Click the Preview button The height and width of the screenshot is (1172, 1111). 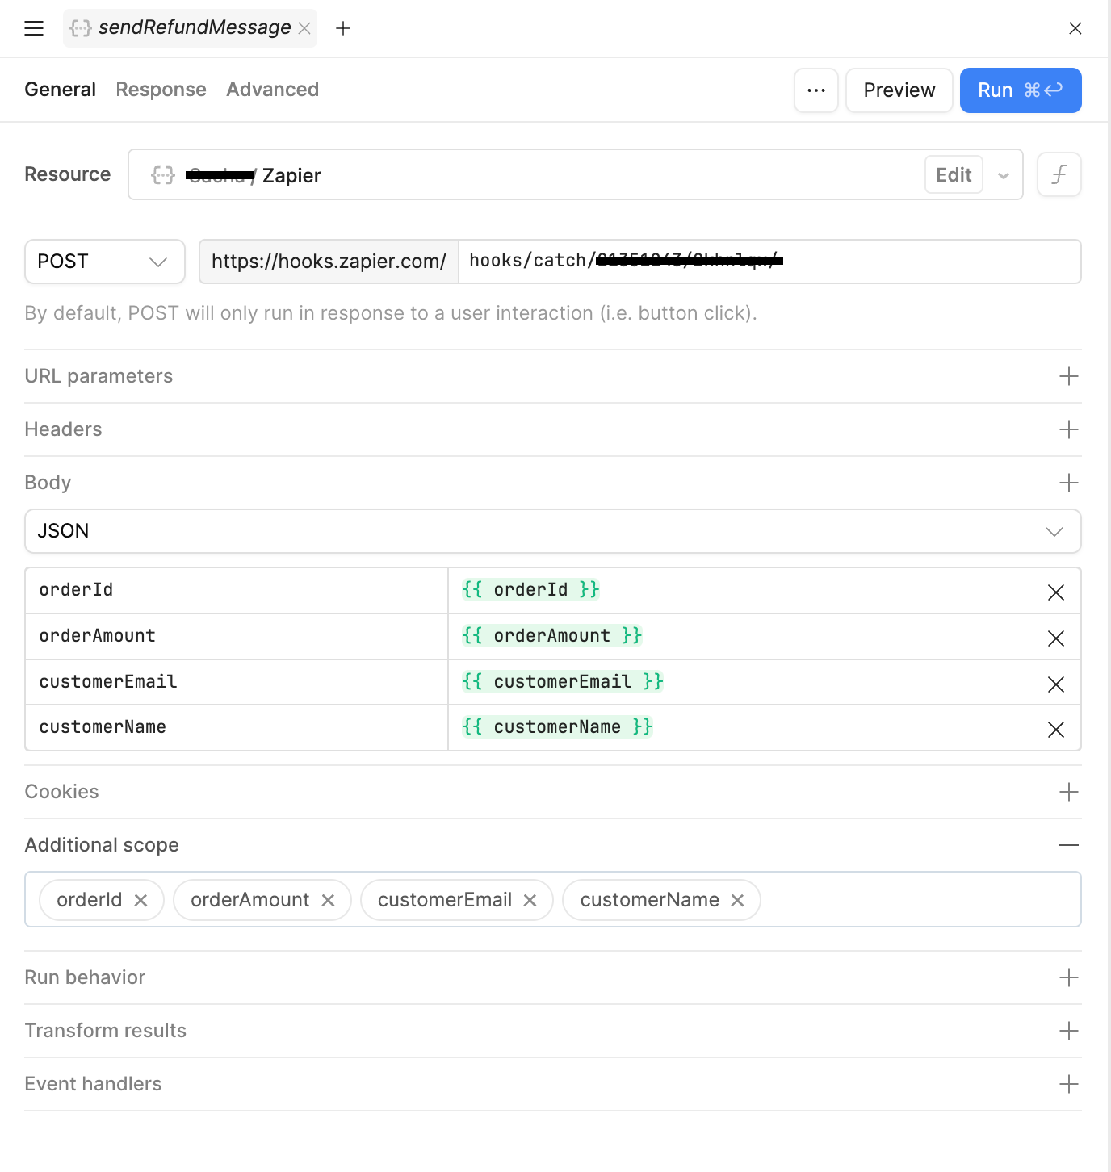point(899,90)
